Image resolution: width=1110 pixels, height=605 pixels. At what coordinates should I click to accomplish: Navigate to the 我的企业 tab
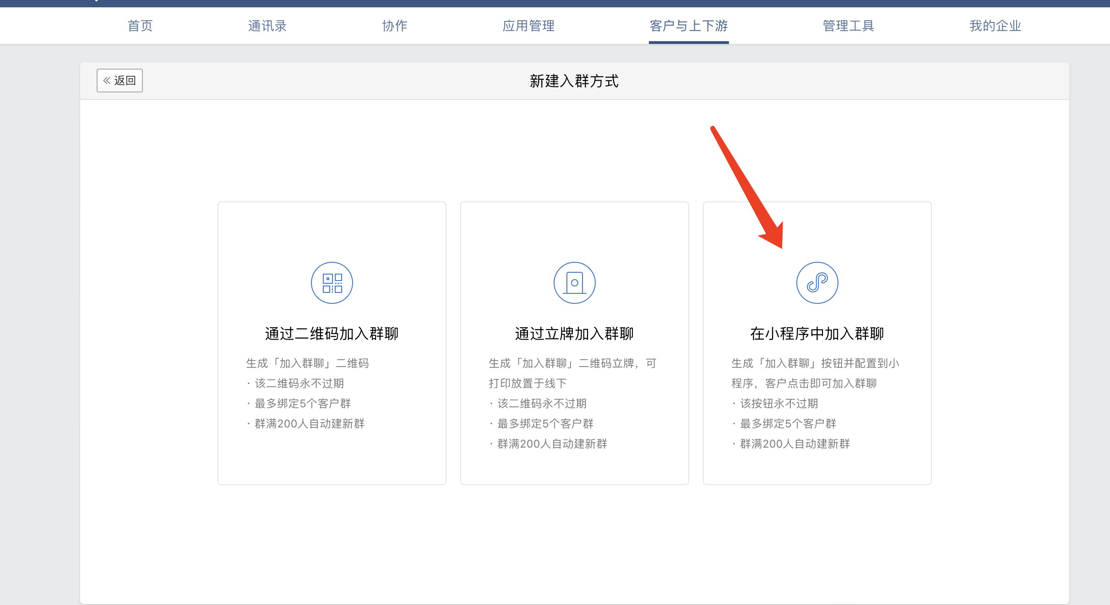pyautogui.click(x=995, y=26)
